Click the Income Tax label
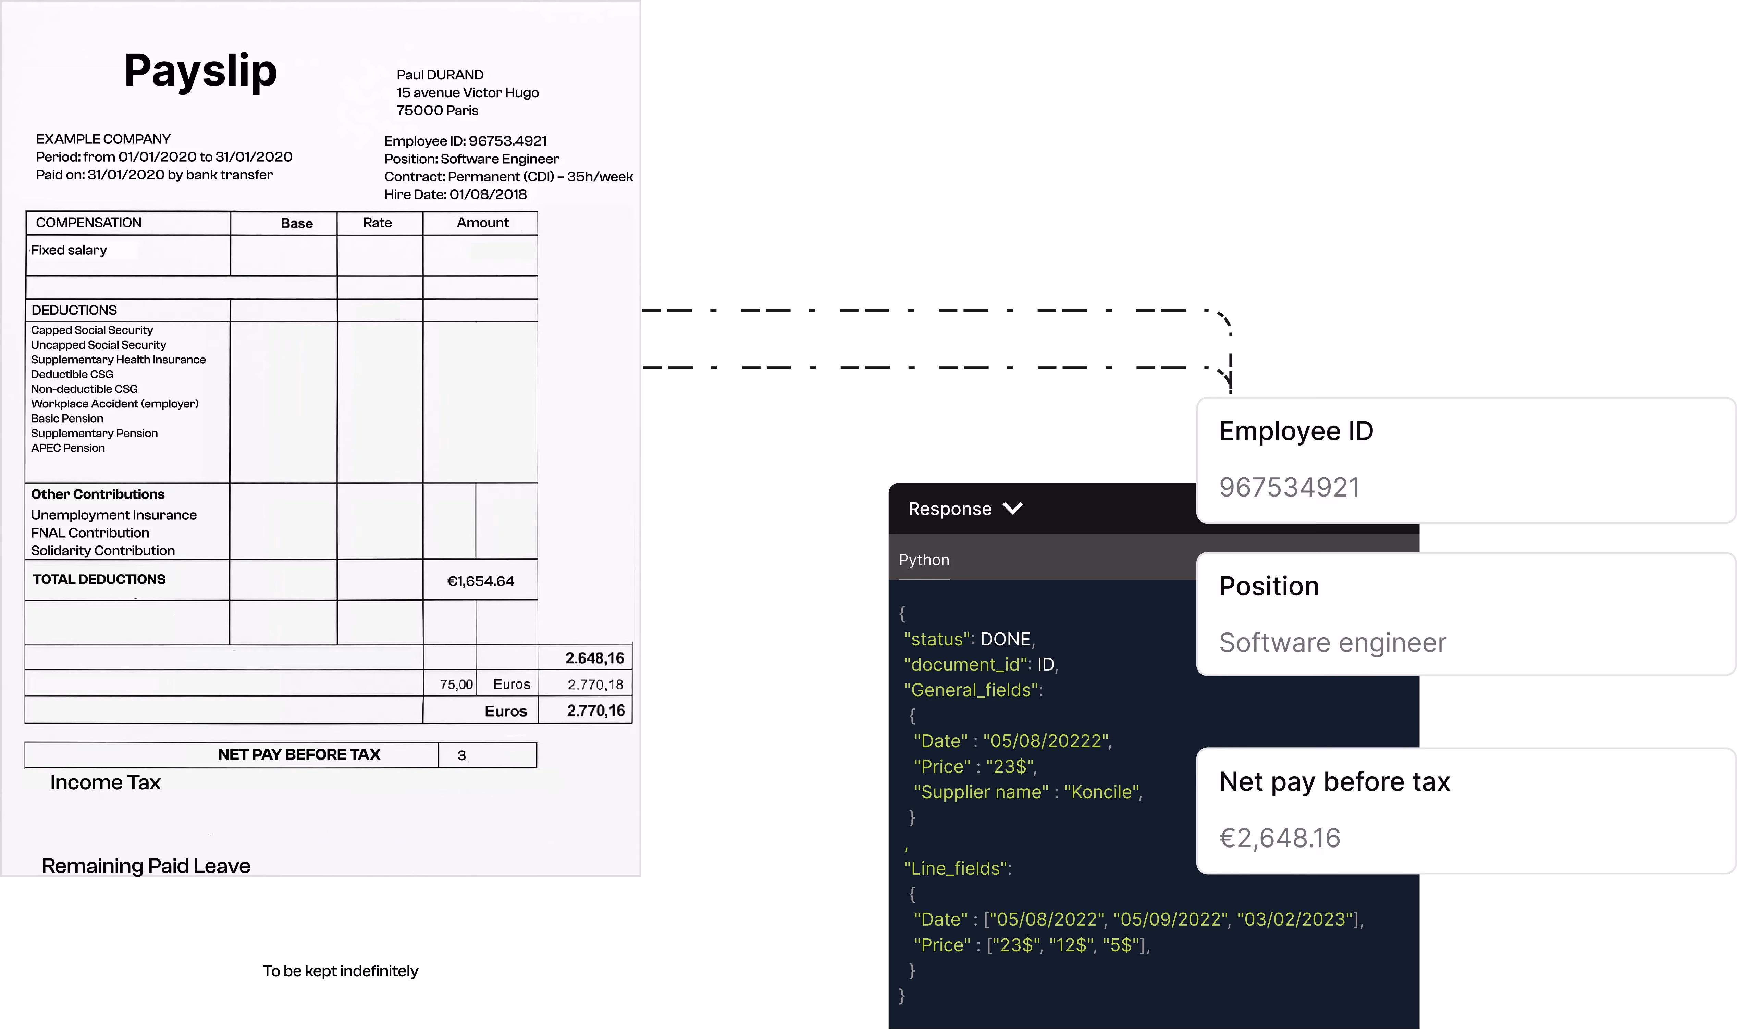The height and width of the screenshot is (1029, 1737). pyautogui.click(x=106, y=782)
